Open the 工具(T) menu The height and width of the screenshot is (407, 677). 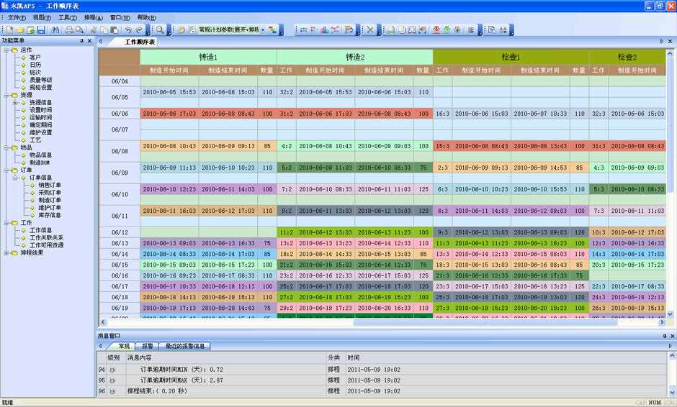coord(68,17)
